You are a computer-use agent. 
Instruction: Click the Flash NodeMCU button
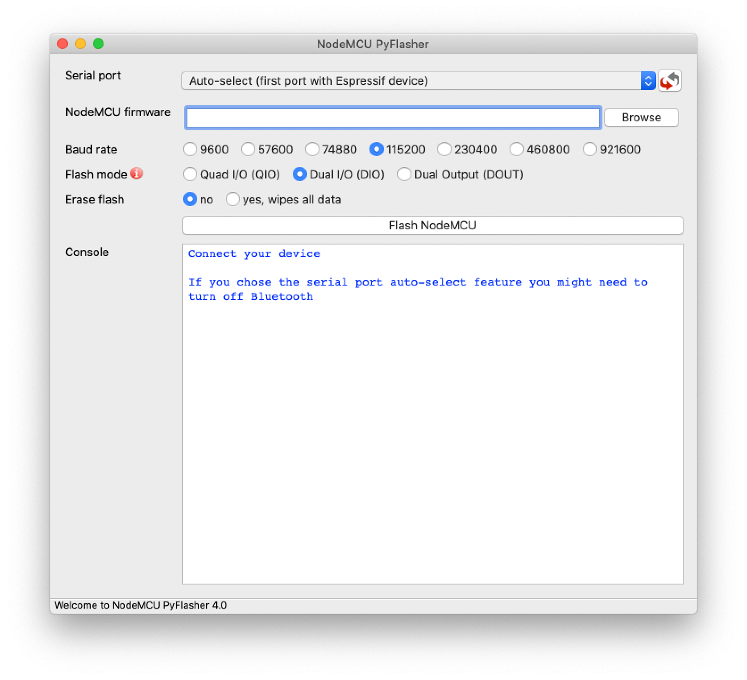(432, 225)
